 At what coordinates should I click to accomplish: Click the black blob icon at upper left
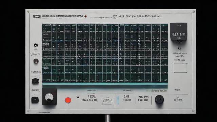pyautogui.click(x=36, y=45)
